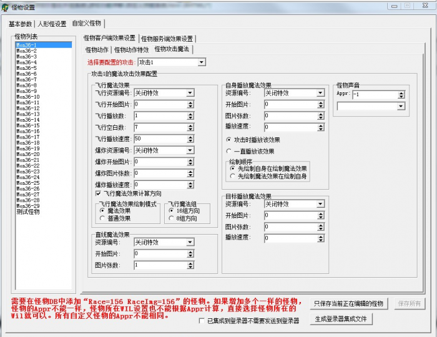Decrease the 飞行播放数 spinner value

point(190,118)
